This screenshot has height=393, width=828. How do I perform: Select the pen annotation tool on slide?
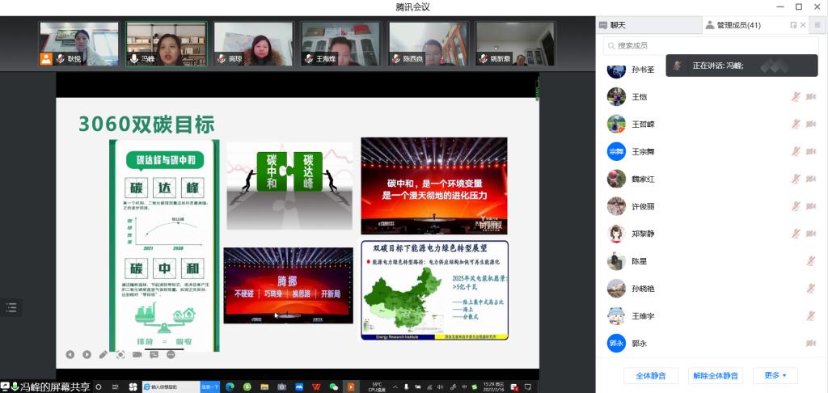[103, 354]
